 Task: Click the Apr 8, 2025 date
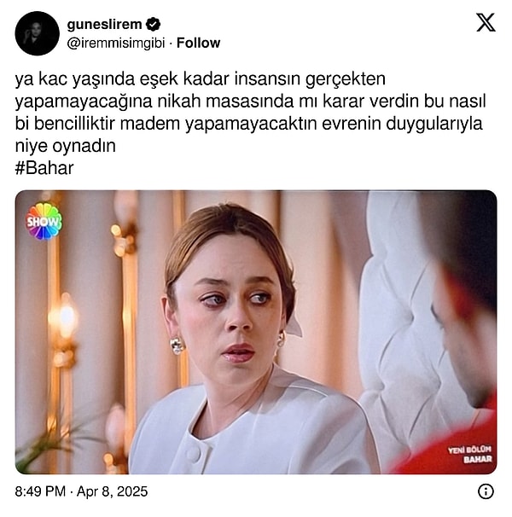[x=112, y=491]
